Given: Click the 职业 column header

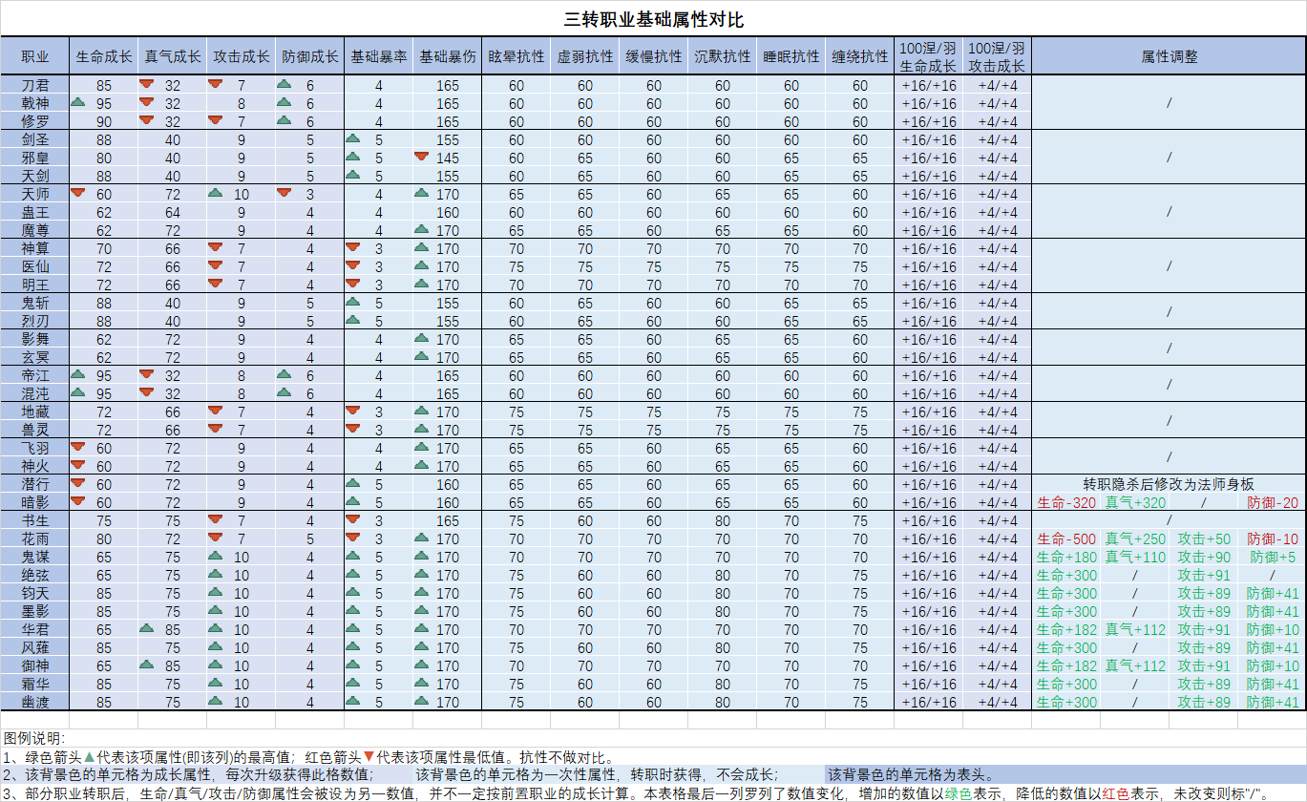Looking at the screenshot, I should click(35, 56).
